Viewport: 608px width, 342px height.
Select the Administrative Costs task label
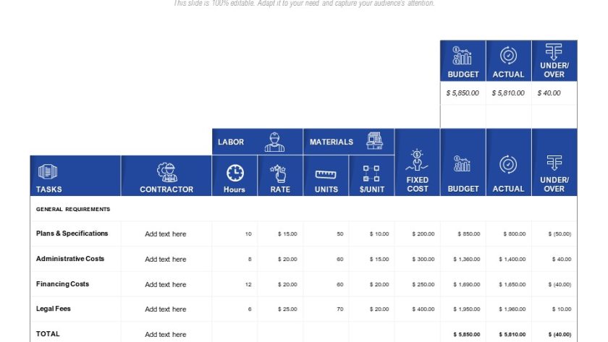pyautogui.click(x=69, y=258)
